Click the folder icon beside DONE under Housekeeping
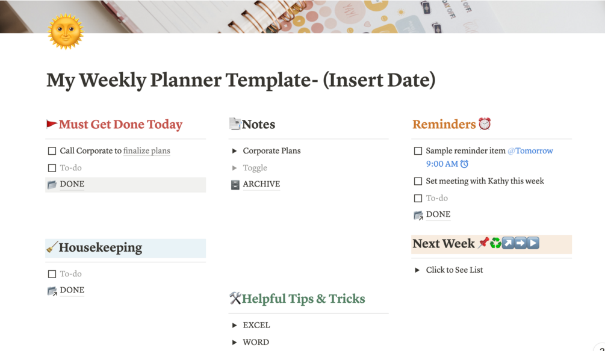The width and height of the screenshot is (605, 351). point(52,291)
